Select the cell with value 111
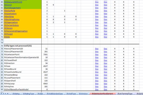Viewport: 143px width, 95px height. click(x=45, y=78)
